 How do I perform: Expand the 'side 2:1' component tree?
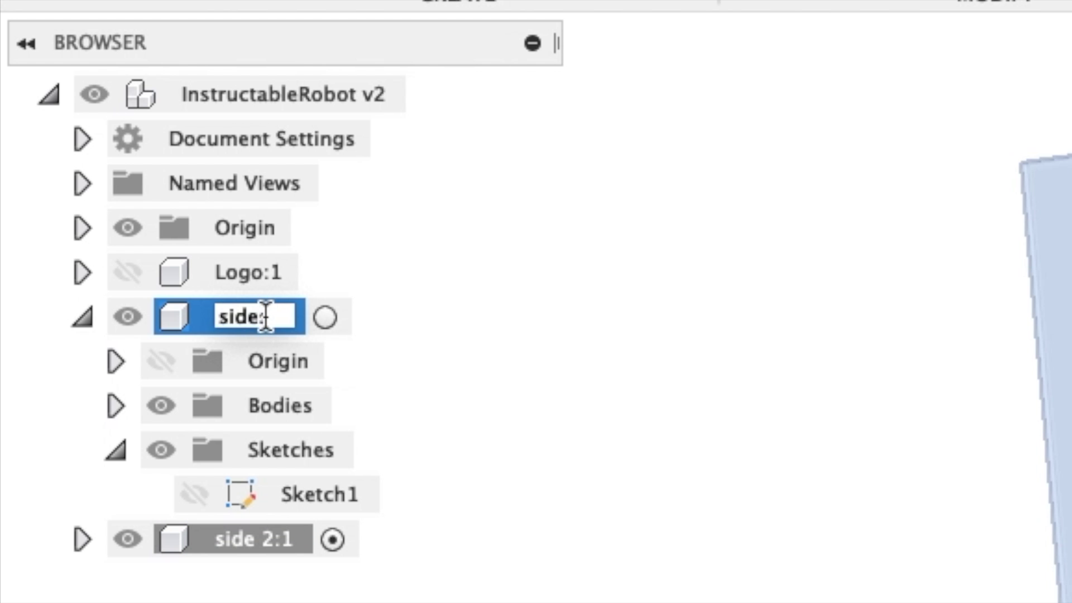coord(83,538)
